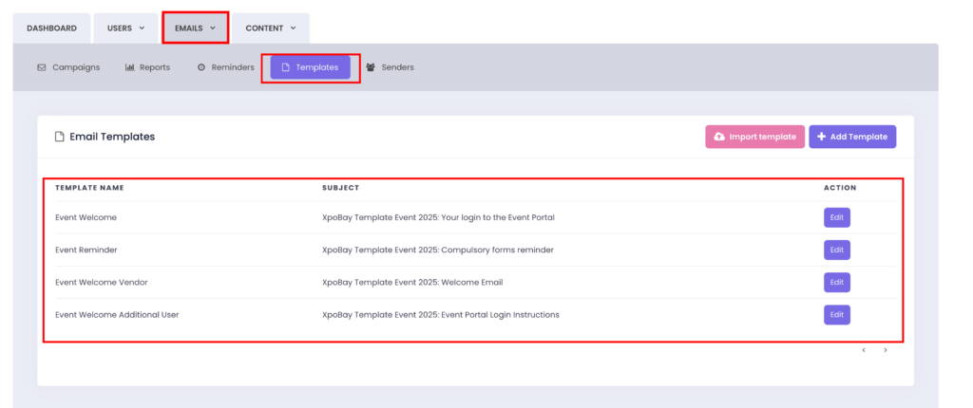Edit the Event Welcome Vendor template
This screenshot has height=408, width=973.
click(836, 282)
